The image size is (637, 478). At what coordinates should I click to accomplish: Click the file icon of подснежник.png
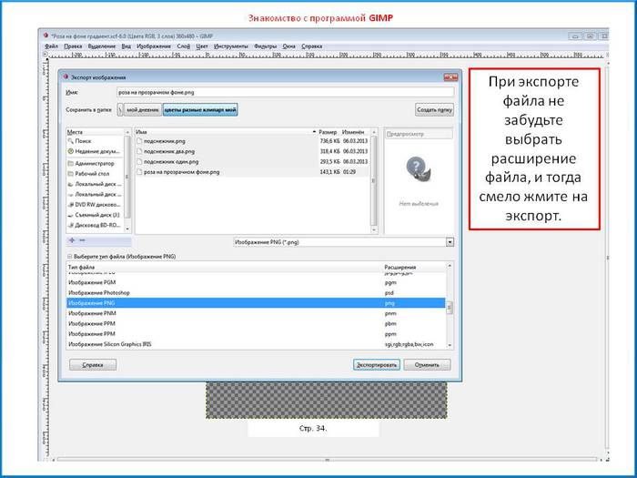[x=140, y=141]
